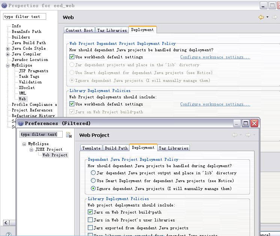The width and height of the screenshot is (280, 236).
Task: Collapse the MyEclipse node in Properties tree
Action: (x=8, y=65)
